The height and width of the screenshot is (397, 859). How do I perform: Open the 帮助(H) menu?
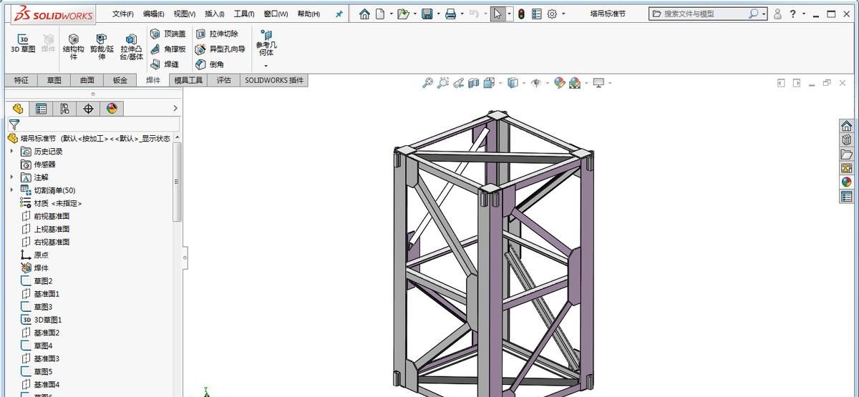click(x=308, y=14)
